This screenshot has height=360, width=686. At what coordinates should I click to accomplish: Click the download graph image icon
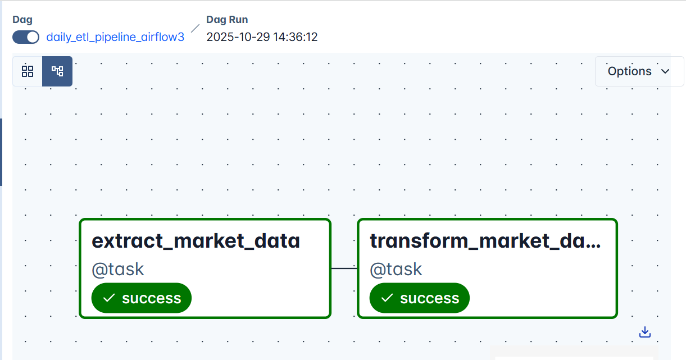[x=644, y=332]
